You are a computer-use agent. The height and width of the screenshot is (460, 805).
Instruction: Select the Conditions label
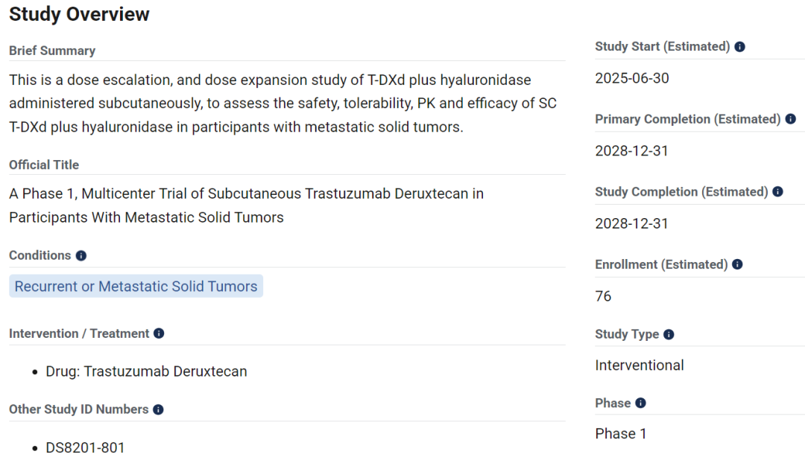pos(40,255)
